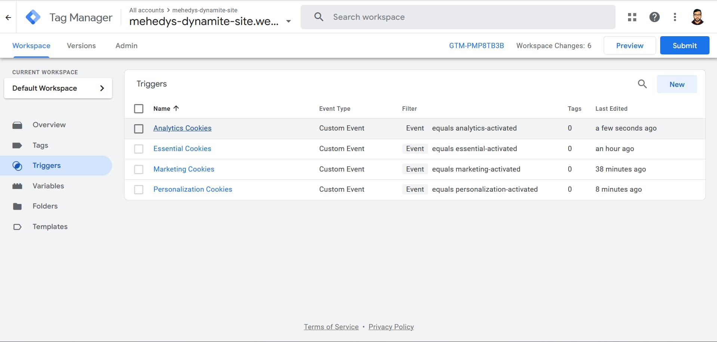Click the Templates sidebar icon

17,227
